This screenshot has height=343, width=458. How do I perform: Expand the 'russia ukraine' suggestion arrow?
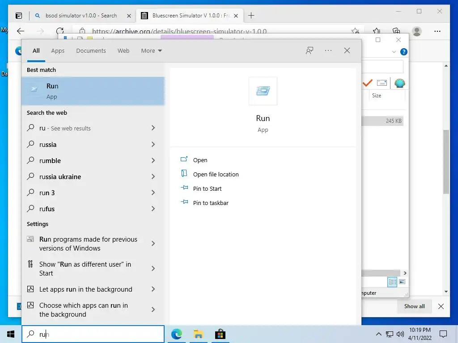[x=153, y=176]
